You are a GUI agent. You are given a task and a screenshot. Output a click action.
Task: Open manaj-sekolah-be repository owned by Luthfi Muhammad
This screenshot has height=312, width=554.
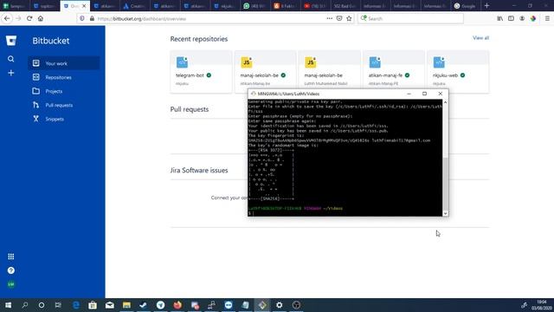tap(329, 72)
